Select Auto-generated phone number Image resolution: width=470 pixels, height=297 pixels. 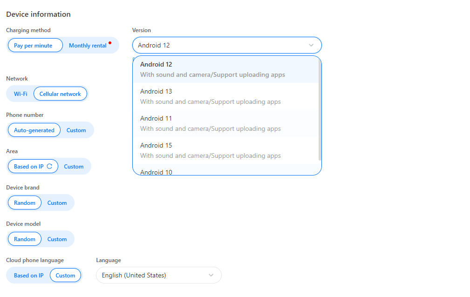(x=34, y=130)
